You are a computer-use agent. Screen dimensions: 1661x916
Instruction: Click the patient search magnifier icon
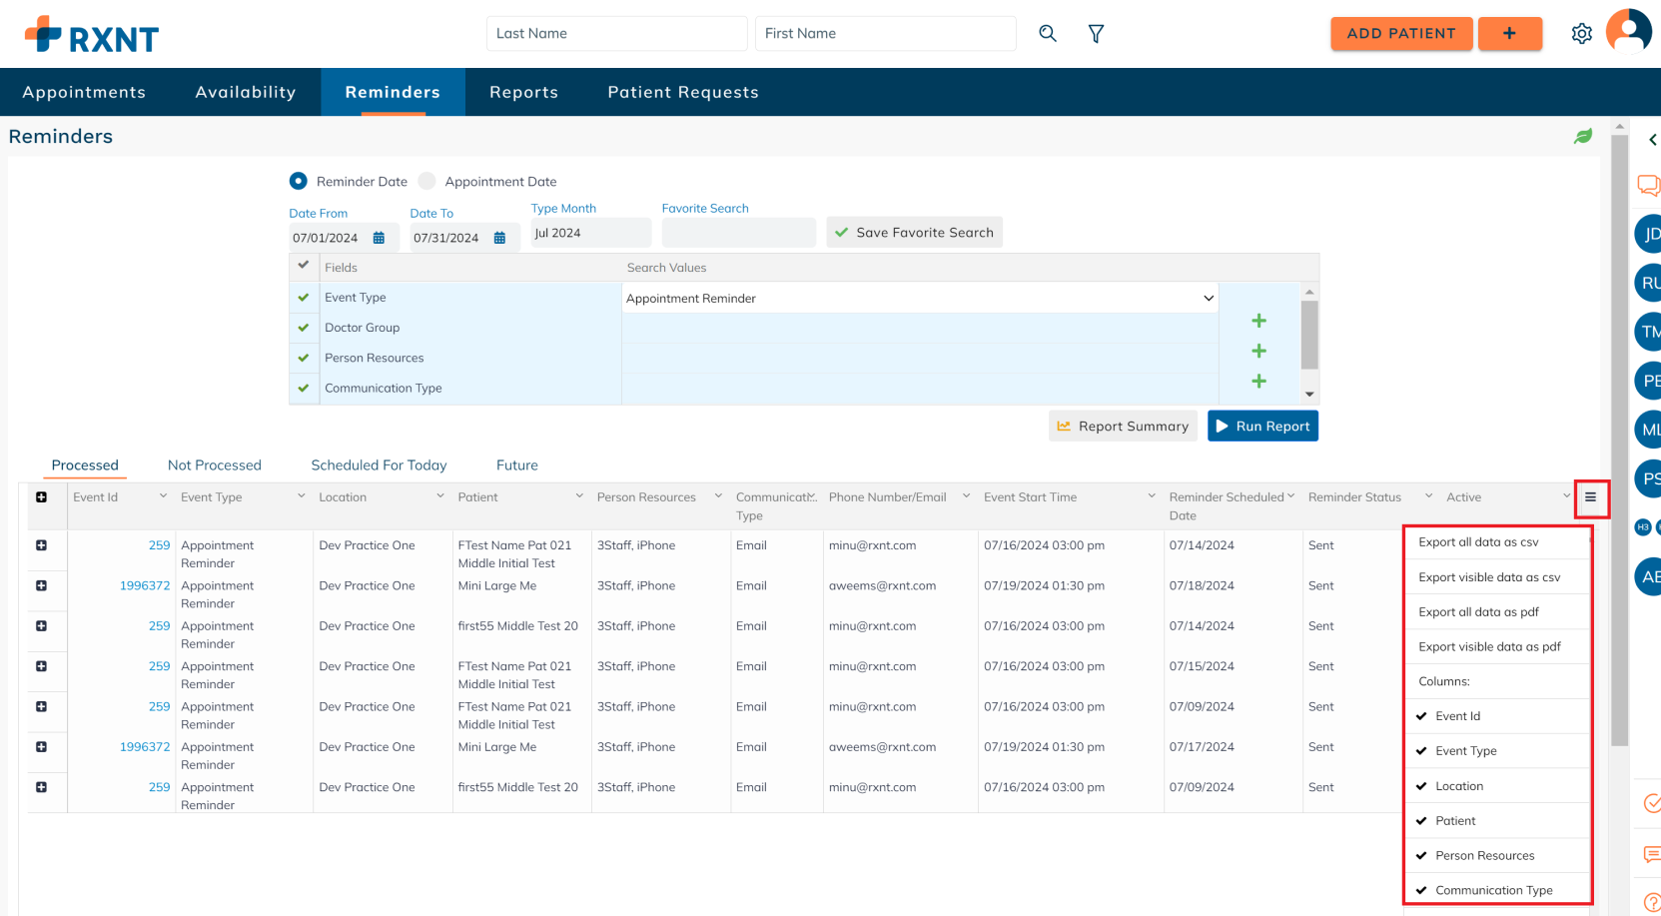point(1047,34)
